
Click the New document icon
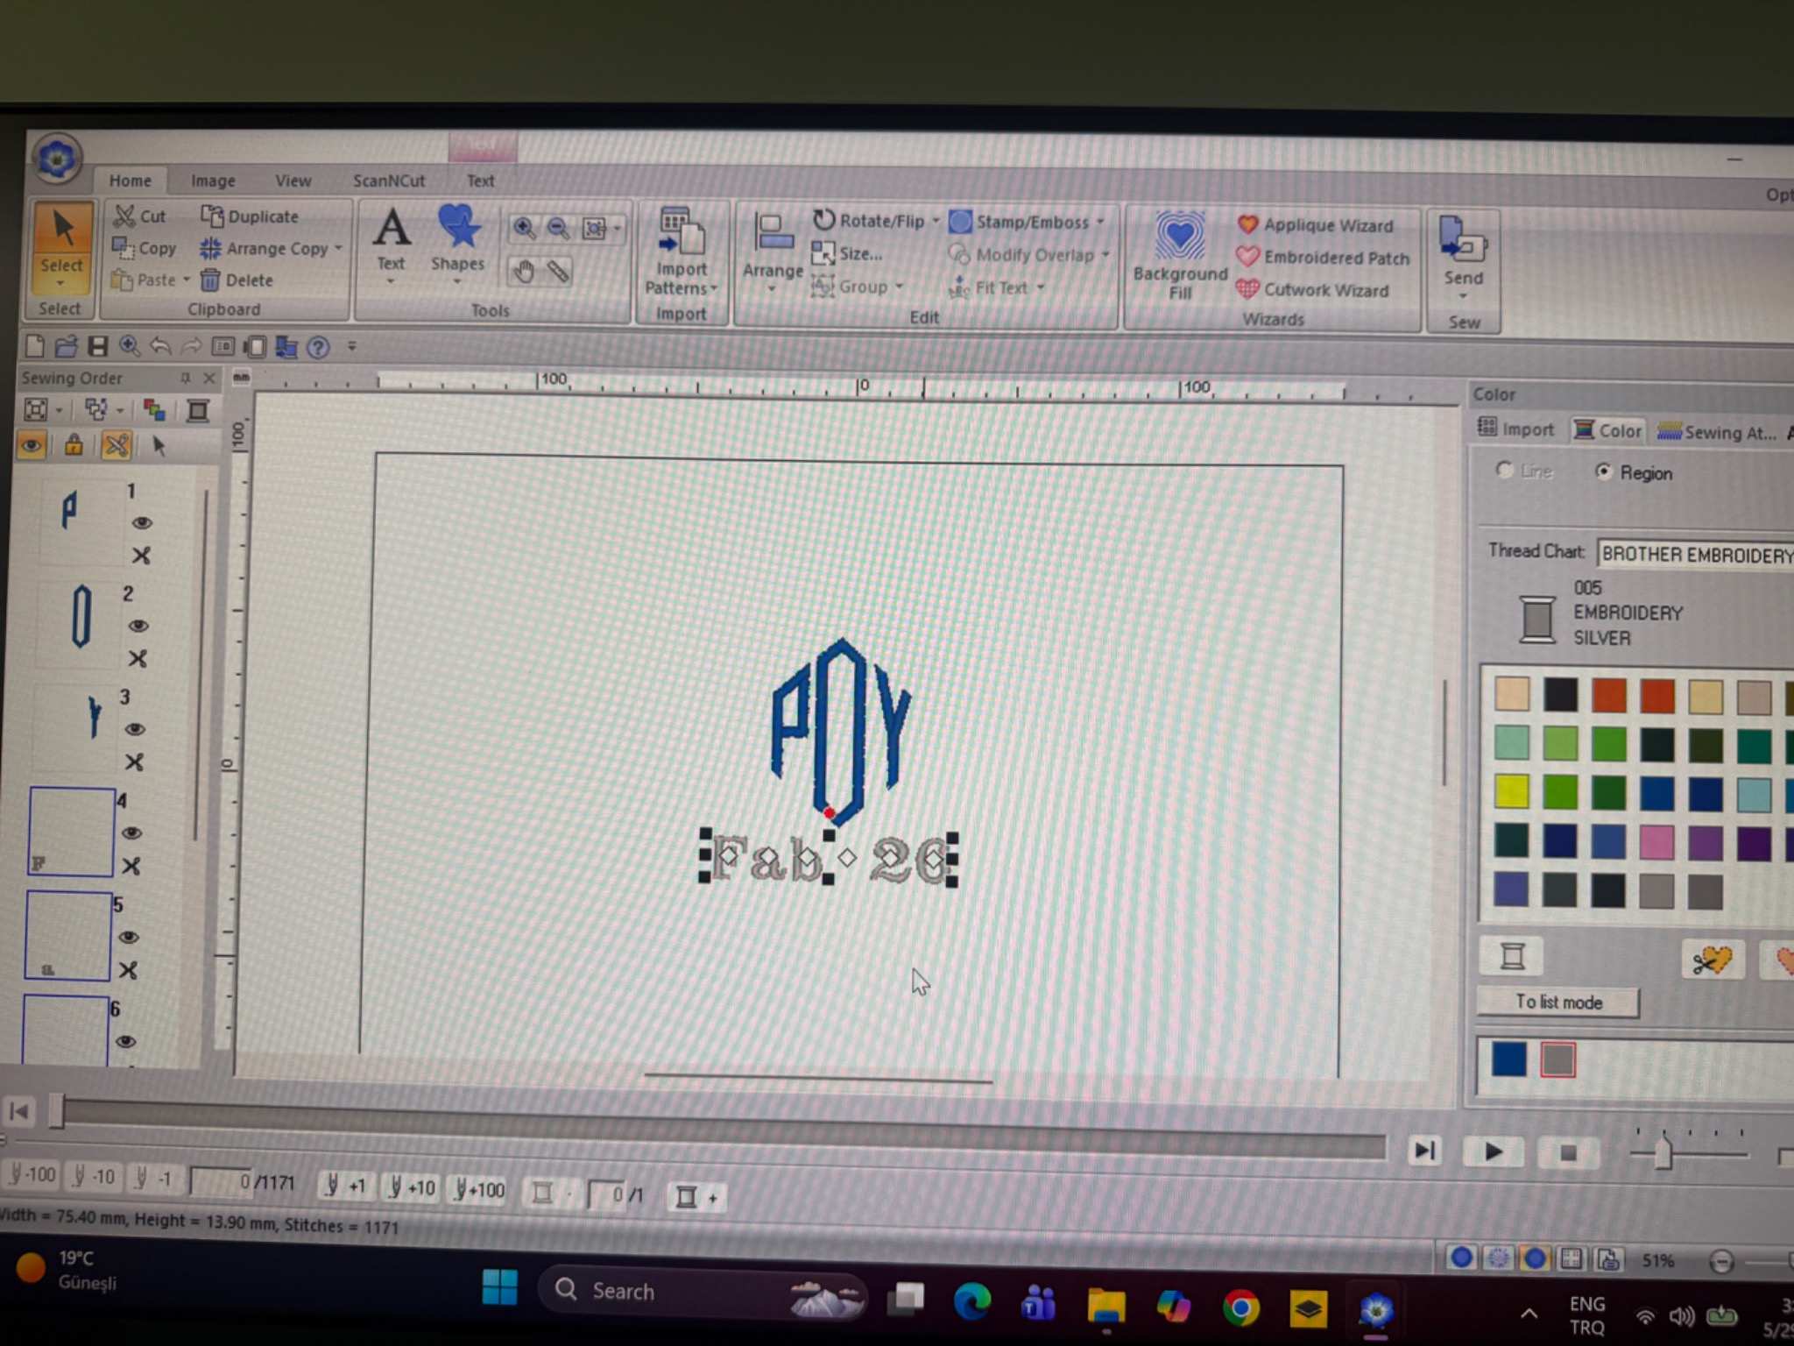click(x=35, y=346)
